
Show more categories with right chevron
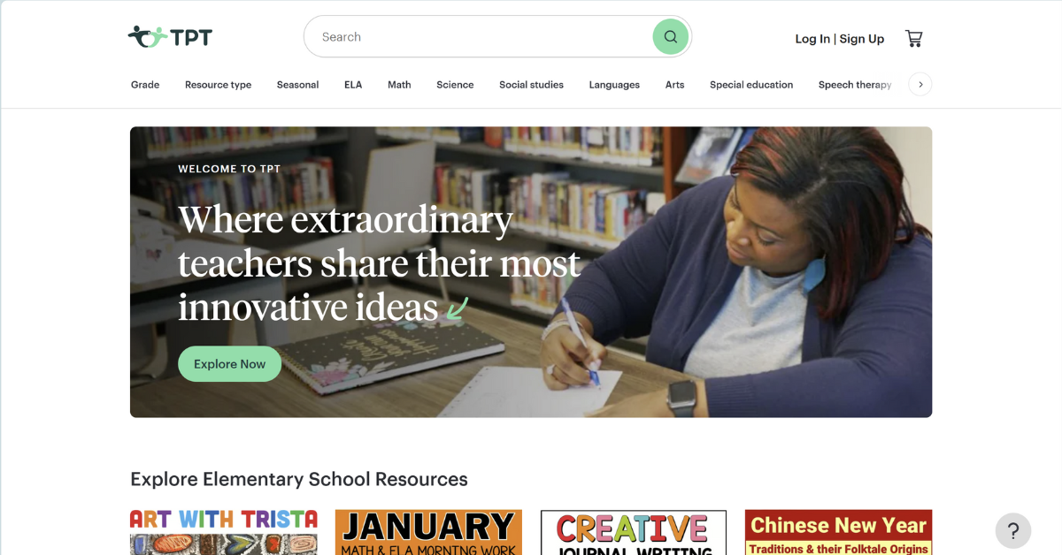[920, 85]
